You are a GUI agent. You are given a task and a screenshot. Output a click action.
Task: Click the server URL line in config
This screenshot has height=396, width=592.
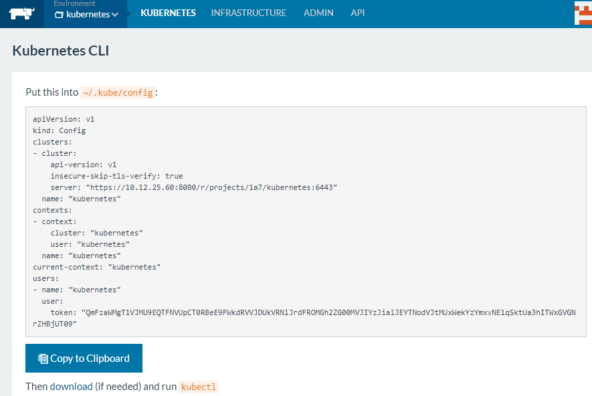point(193,187)
